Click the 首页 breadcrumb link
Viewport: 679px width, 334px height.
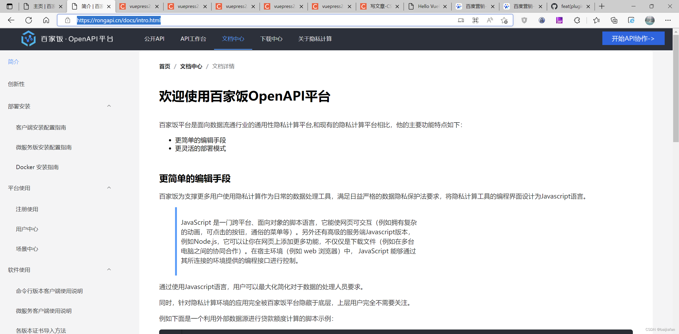(164, 66)
